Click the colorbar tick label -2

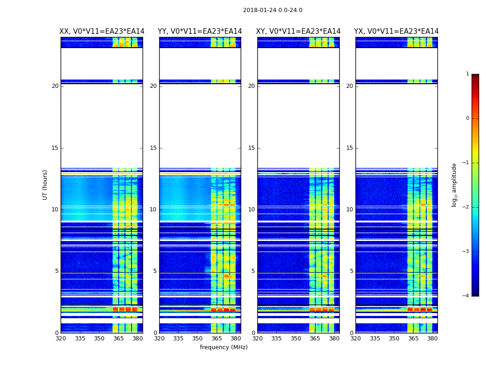(x=466, y=207)
